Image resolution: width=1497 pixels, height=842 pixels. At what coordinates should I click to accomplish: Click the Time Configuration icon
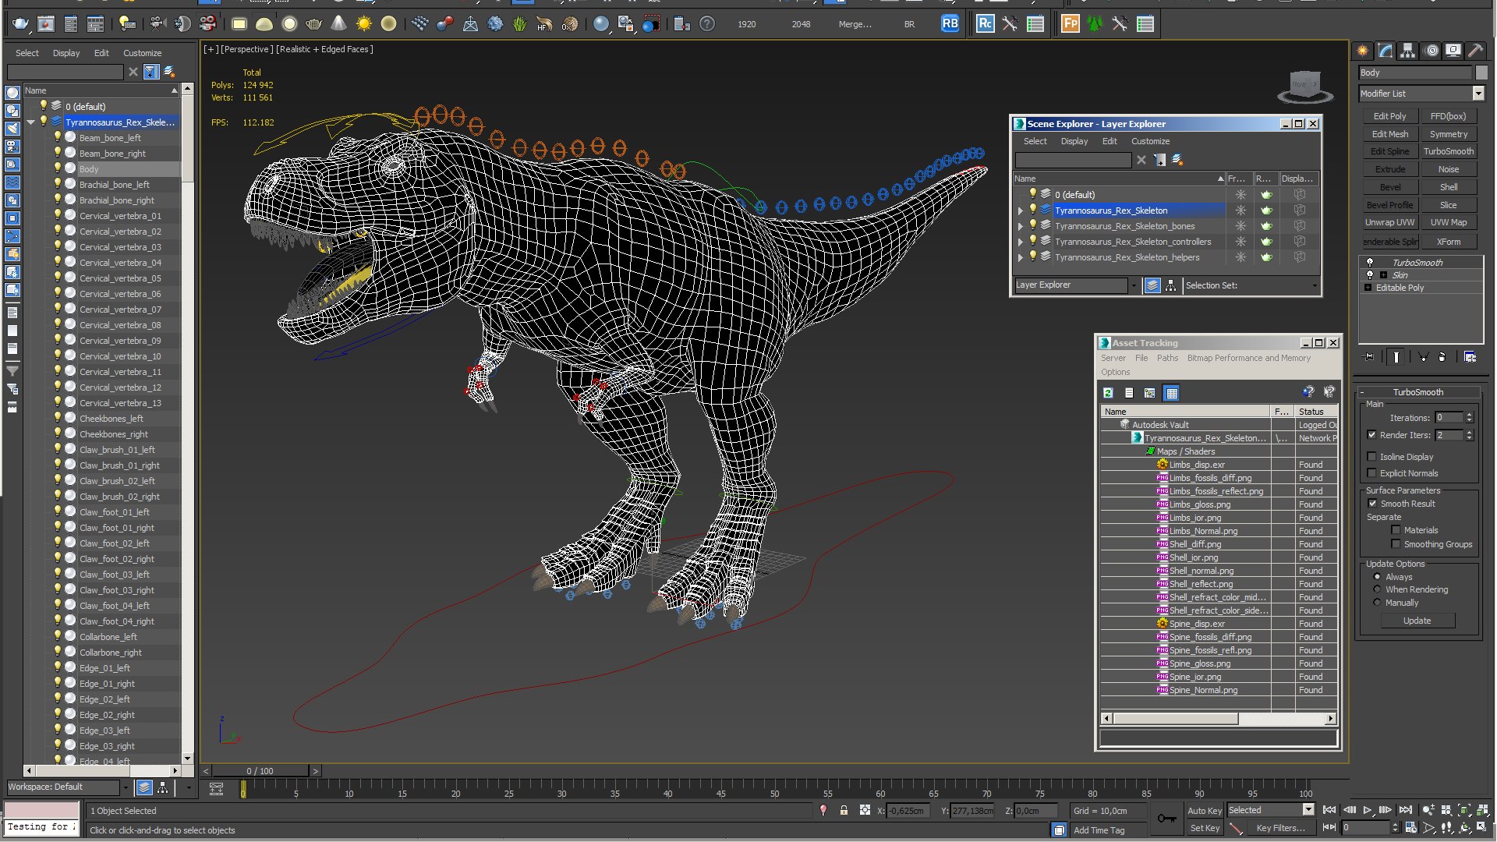point(1410,828)
